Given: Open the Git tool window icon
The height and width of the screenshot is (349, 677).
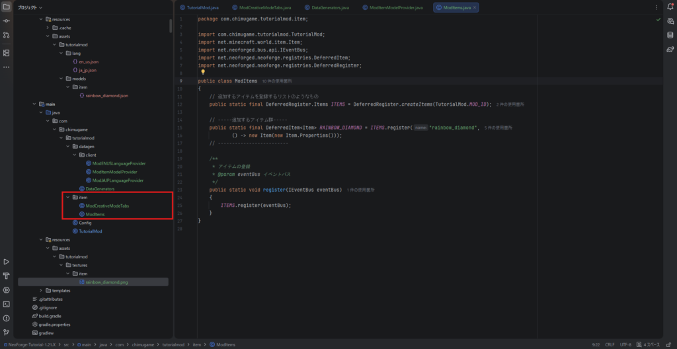Looking at the screenshot, I should click(x=6, y=332).
